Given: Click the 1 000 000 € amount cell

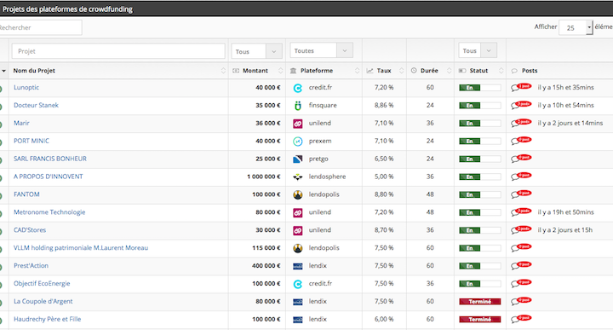Looking at the screenshot, I should pos(263,177).
